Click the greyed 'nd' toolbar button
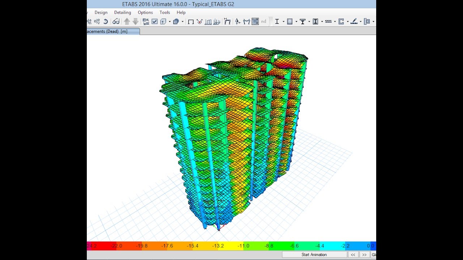Viewport: 463px width, 260px height. point(264,22)
